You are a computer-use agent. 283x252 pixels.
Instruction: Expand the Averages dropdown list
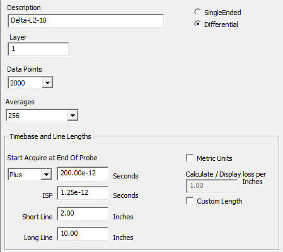tap(72, 116)
